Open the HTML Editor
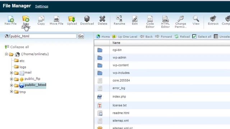 tap(165, 22)
